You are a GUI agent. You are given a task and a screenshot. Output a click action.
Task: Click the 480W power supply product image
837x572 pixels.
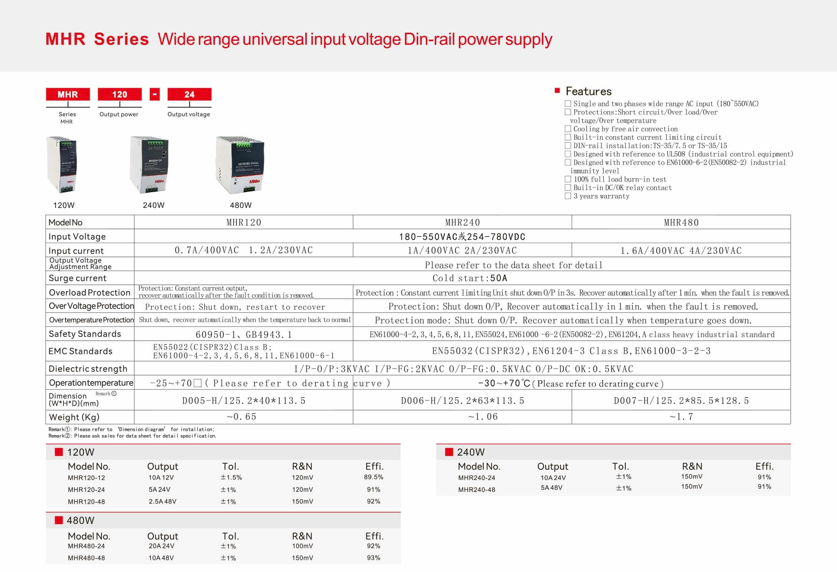pyautogui.click(x=240, y=165)
